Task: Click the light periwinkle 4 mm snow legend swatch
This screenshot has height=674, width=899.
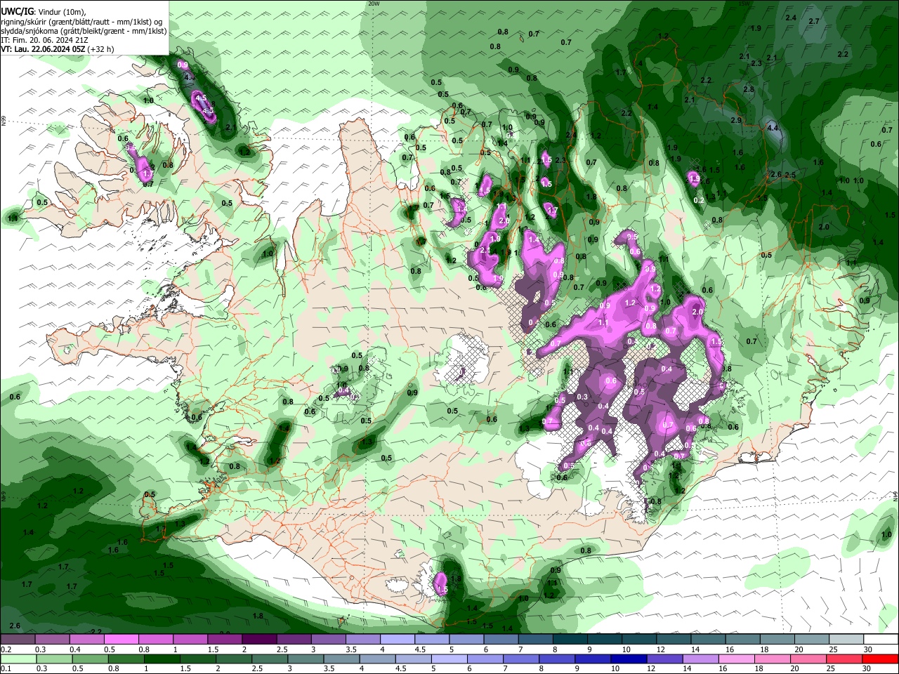Action: click(397, 640)
